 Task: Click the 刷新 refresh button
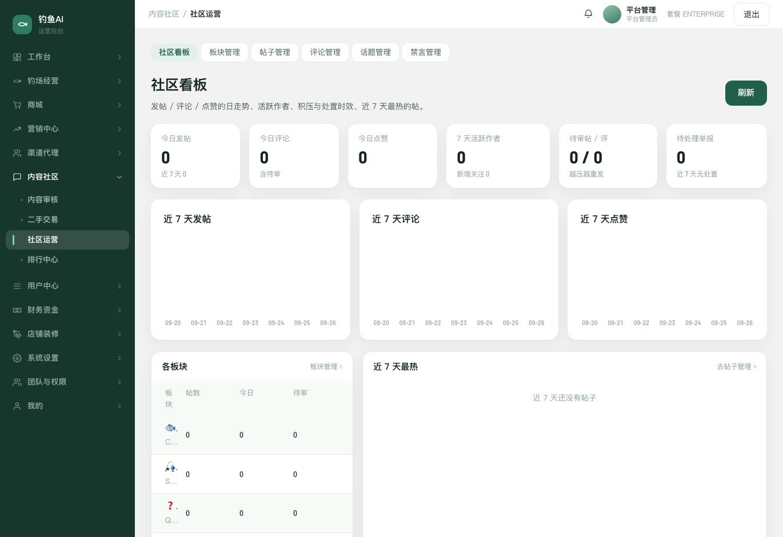point(746,93)
